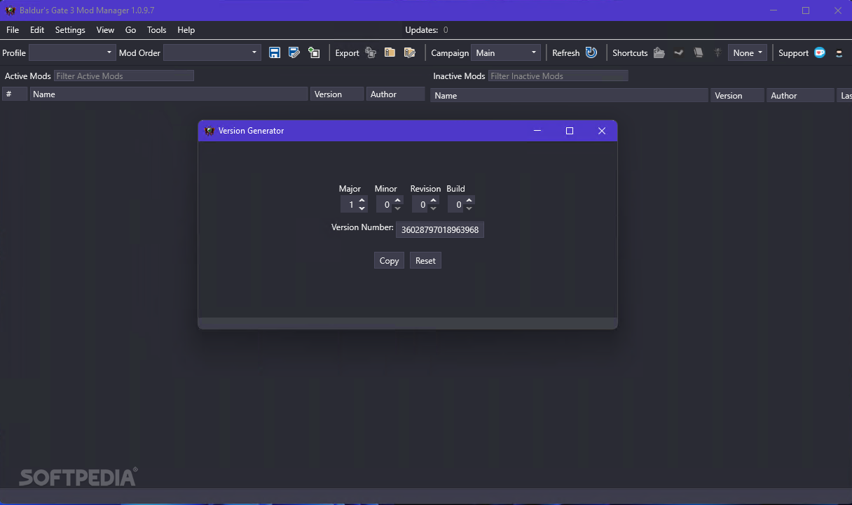Sort active mods by Name column
This screenshot has width=852, height=505.
click(x=169, y=94)
